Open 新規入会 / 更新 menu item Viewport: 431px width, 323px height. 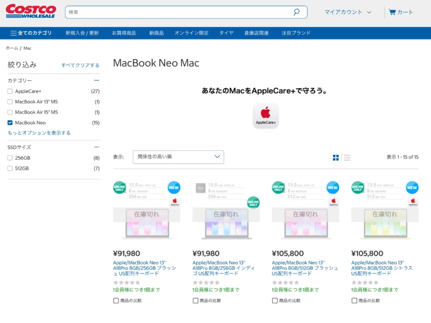tap(82, 33)
